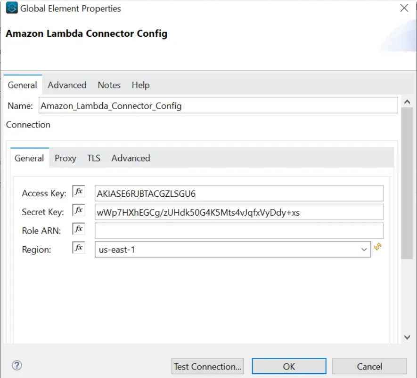Image resolution: width=417 pixels, height=378 pixels.
Task: Refresh the Region values list
Action: pyautogui.click(x=377, y=247)
